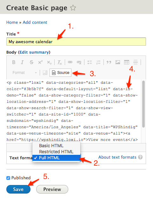
Task: Open the Insert image dialog
Action: point(118,62)
